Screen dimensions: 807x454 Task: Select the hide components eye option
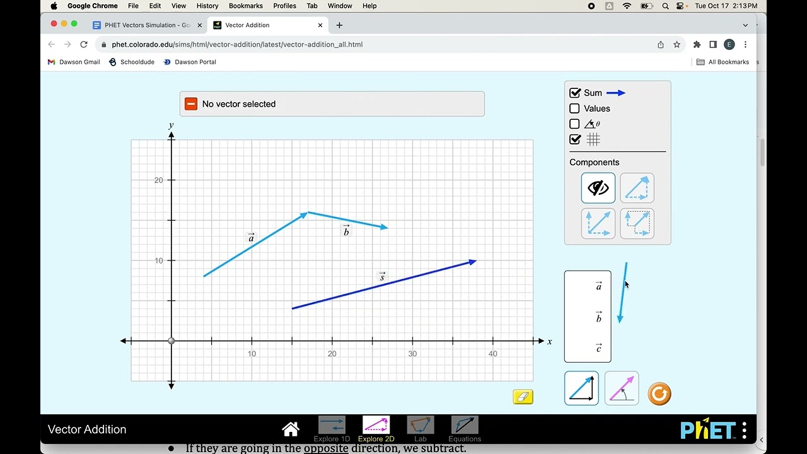point(598,188)
